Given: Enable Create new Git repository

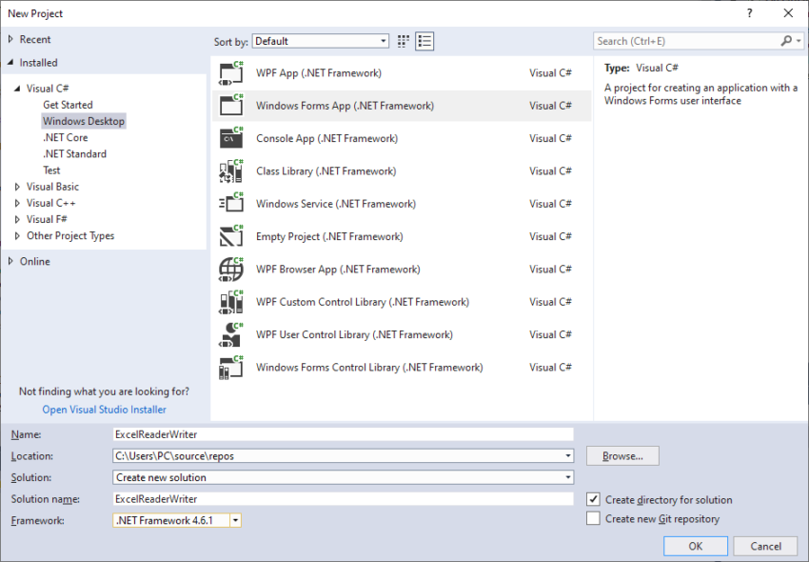Looking at the screenshot, I should (x=594, y=519).
